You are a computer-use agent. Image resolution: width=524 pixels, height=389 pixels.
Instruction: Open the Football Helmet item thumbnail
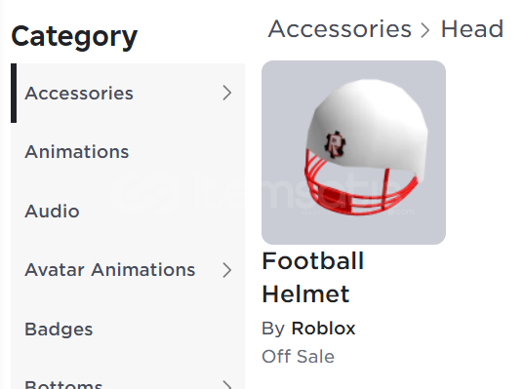click(x=353, y=152)
